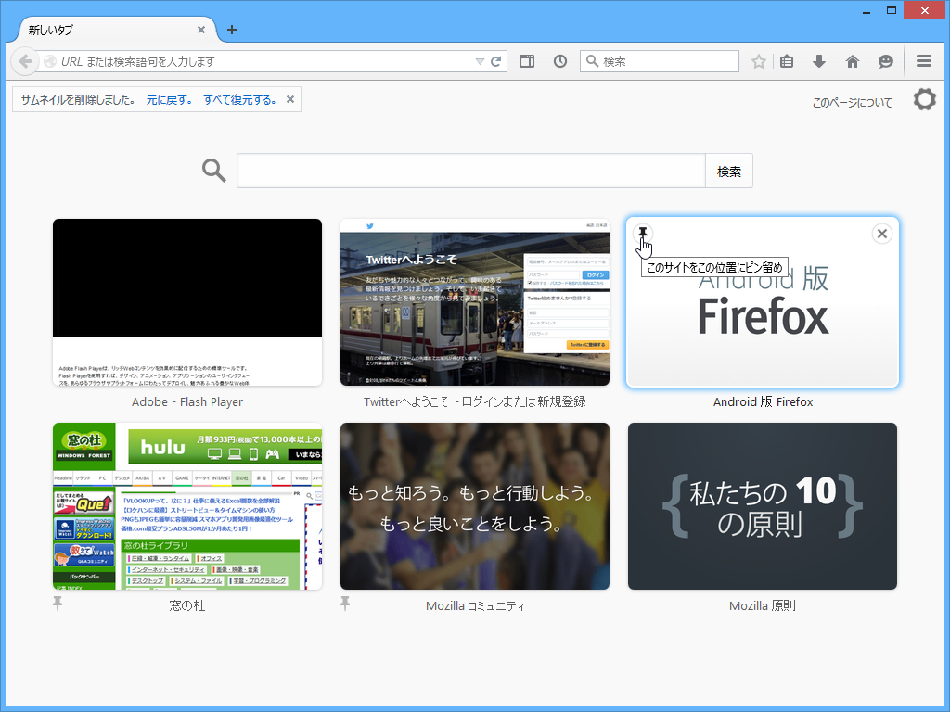The height and width of the screenshot is (712, 950).
Task: Go to home page via home icon
Action: [x=852, y=61]
